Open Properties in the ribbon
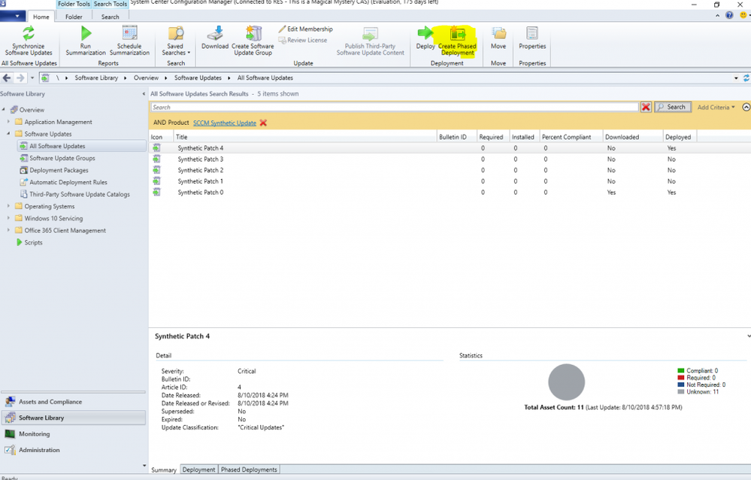This screenshot has width=751, height=480. [532, 38]
